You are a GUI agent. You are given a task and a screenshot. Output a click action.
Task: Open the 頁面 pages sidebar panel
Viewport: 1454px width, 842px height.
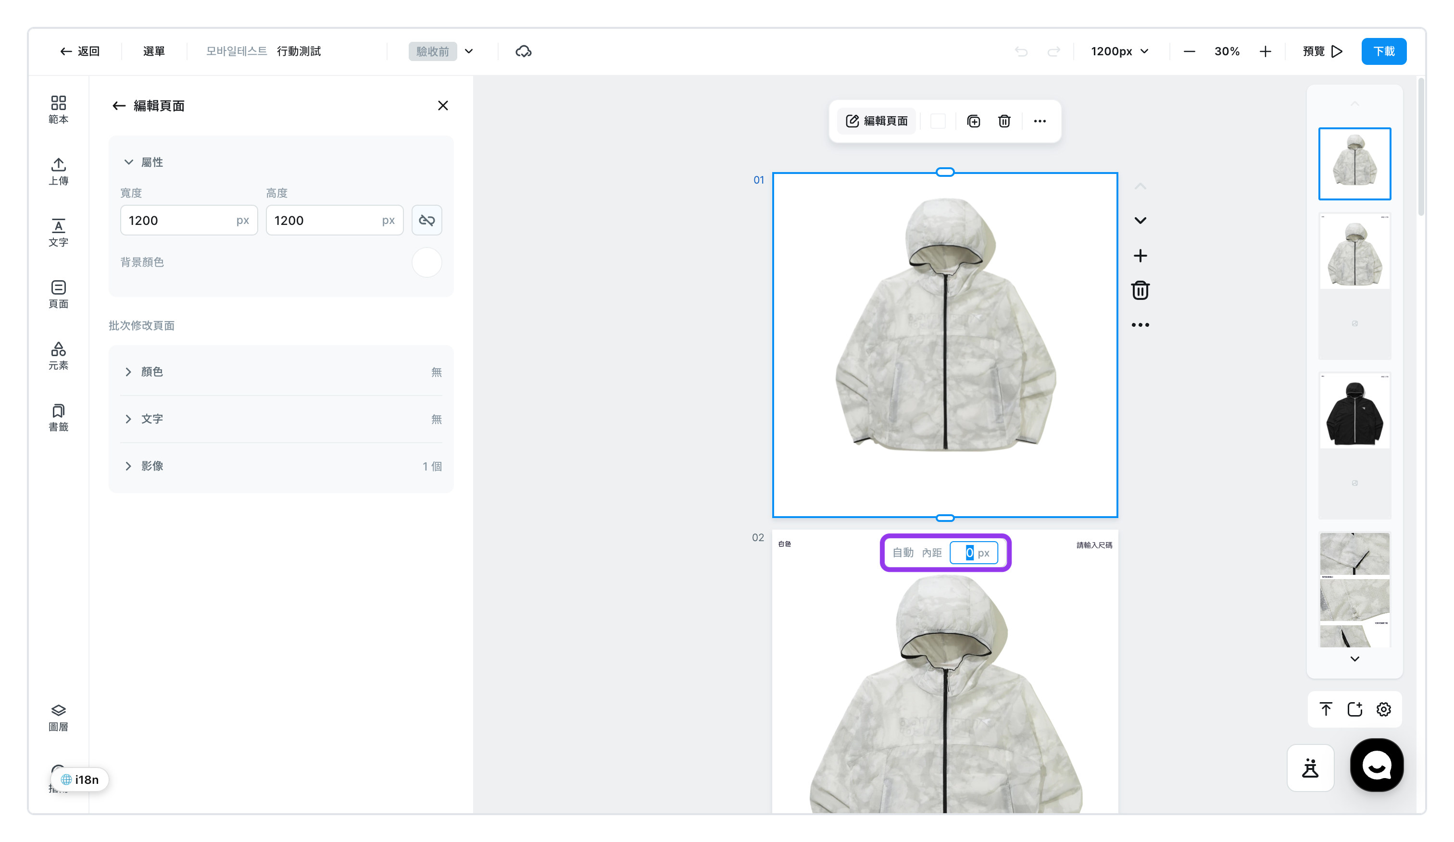coord(58,294)
